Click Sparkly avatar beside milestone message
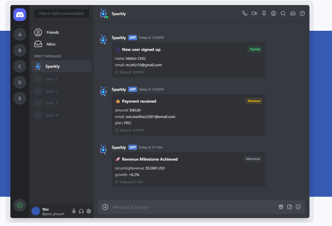Screen dimensions: 332x226 [x=103, y=149]
